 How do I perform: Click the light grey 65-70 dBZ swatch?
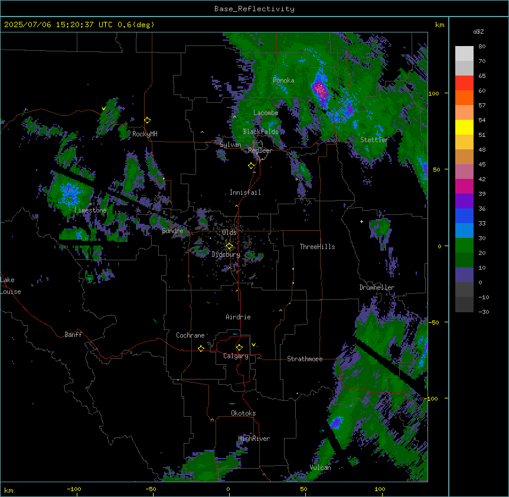click(464, 68)
